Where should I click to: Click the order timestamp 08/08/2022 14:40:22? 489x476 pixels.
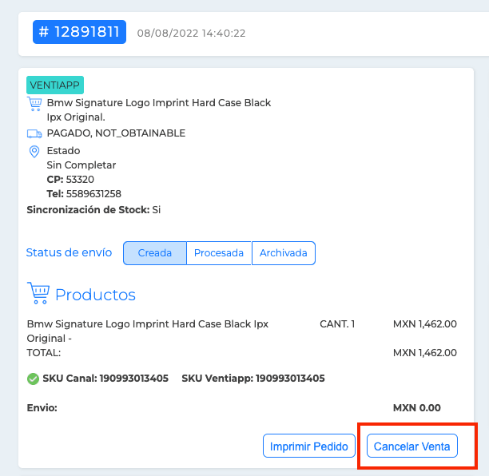tap(191, 33)
